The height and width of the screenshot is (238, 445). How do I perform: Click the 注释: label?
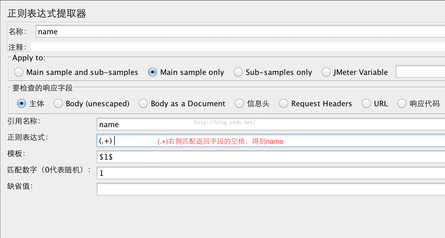(17, 47)
